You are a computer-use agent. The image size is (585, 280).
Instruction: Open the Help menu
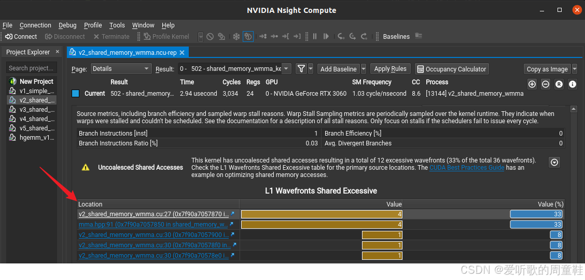(x=168, y=25)
